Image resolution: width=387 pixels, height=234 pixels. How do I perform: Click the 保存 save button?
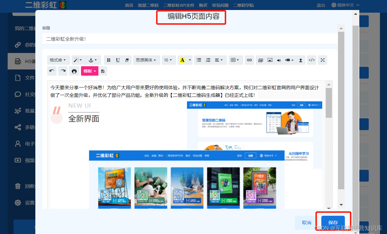tap(333, 223)
